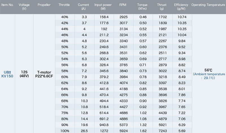Select the Throttle column header
This screenshot has height=133, width=226.
[x=64, y=5]
